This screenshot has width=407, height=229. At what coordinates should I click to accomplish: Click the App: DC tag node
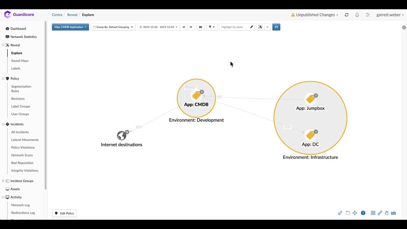(x=310, y=135)
